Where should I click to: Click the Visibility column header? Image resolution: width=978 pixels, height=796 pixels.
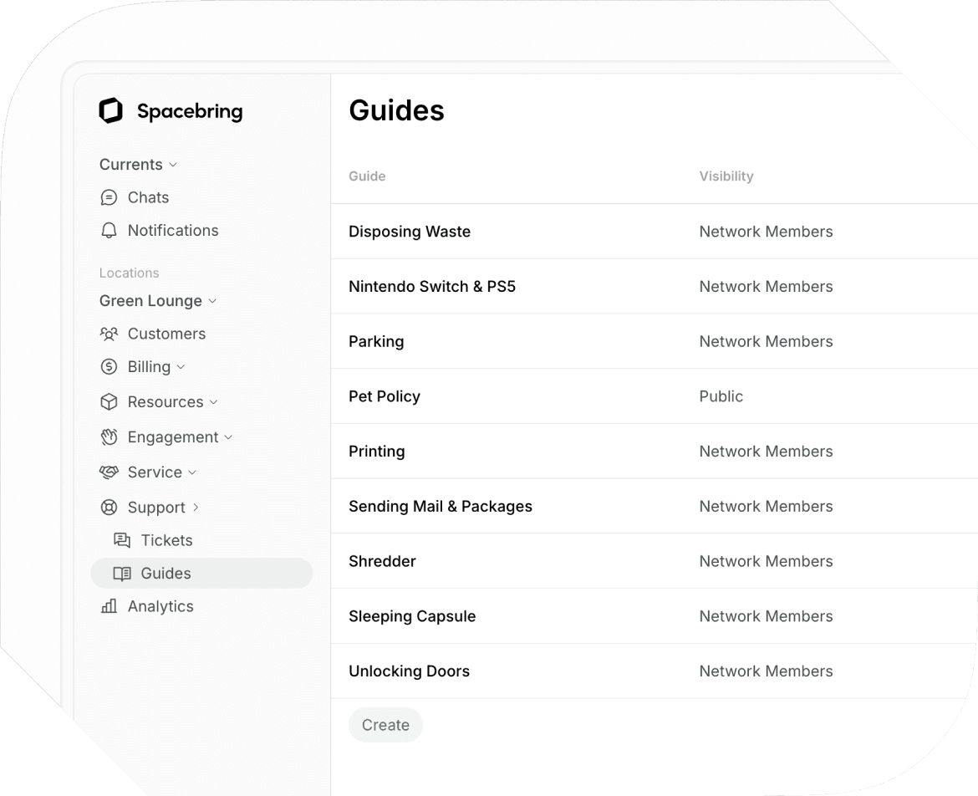[x=726, y=176]
